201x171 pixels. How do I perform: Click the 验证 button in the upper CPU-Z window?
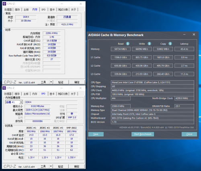click(61, 82)
